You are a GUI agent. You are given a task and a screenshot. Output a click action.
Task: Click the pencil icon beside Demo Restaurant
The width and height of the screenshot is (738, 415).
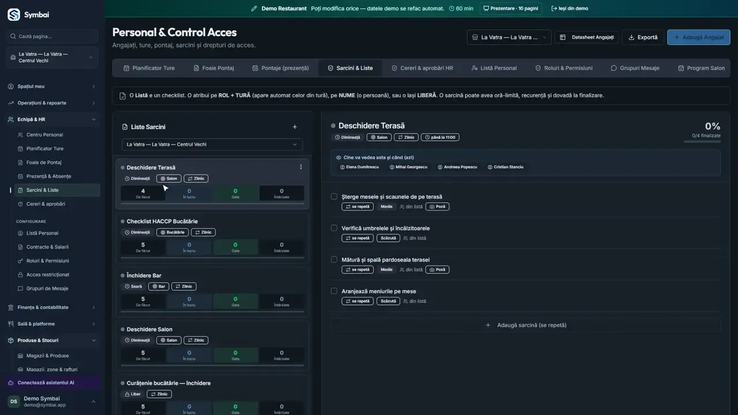pyautogui.click(x=254, y=9)
